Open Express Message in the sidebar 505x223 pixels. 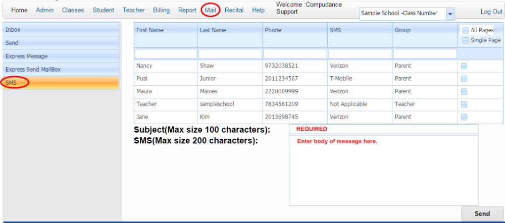(x=61, y=56)
